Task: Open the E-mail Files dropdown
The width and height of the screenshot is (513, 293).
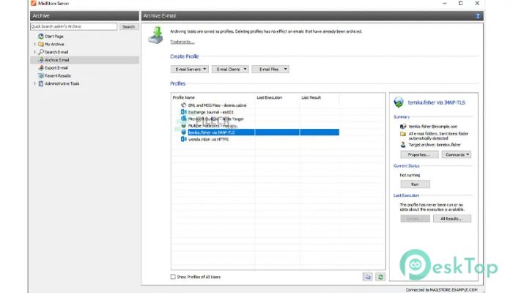Action: click(270, 69)
